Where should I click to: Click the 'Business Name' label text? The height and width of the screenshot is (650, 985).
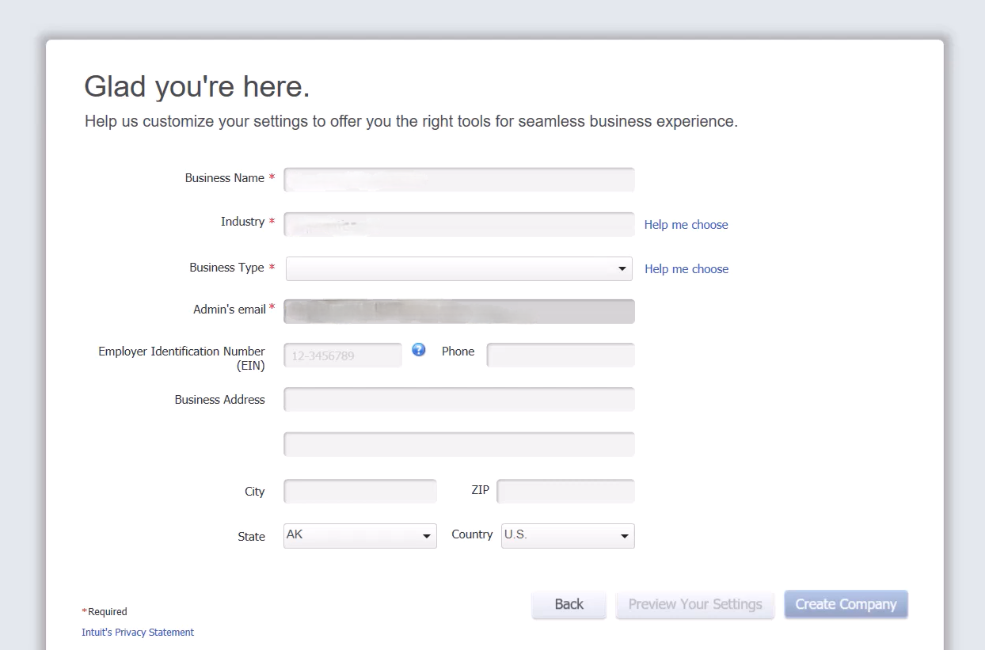(225, 178)
